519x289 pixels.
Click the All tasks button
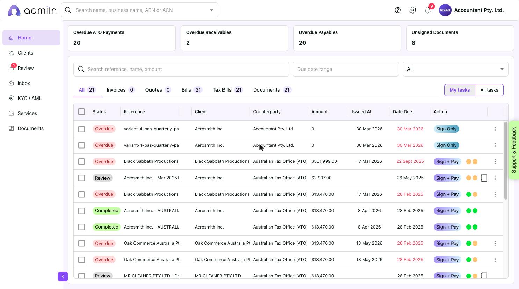click(489, 90)
